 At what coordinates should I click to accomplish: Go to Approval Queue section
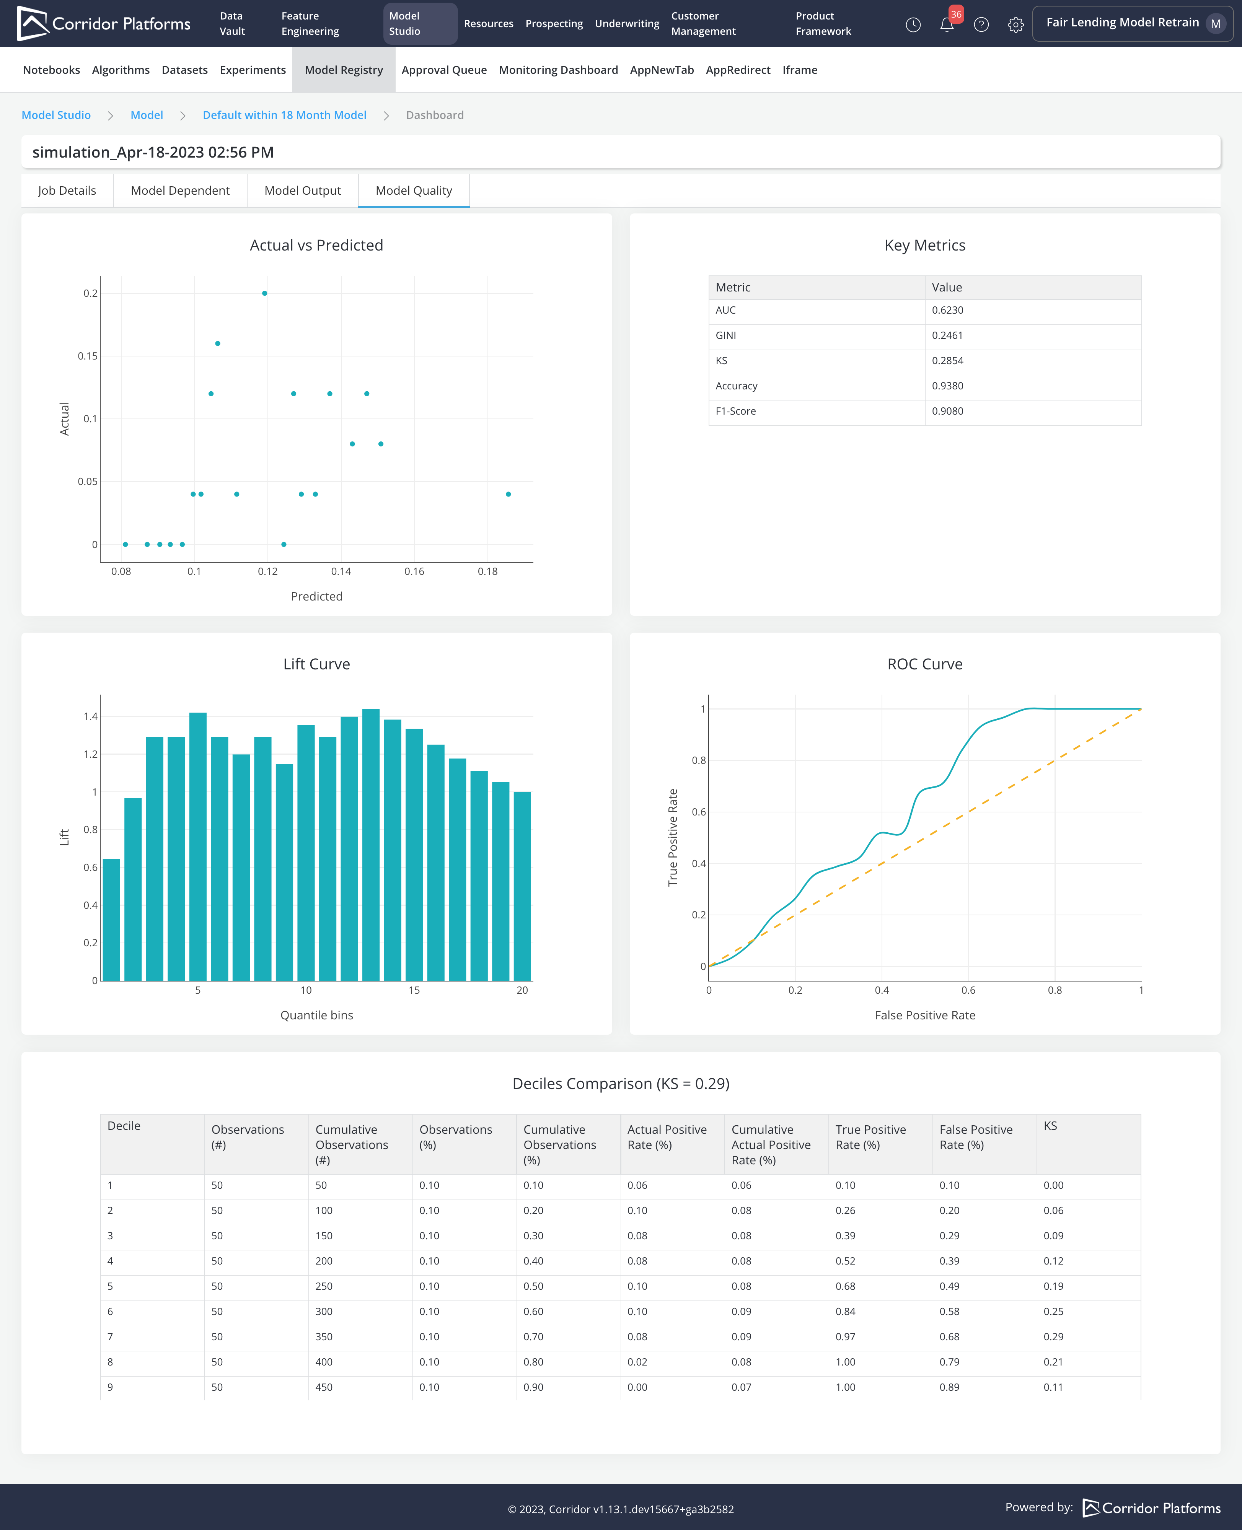click(x=443, y=70)
